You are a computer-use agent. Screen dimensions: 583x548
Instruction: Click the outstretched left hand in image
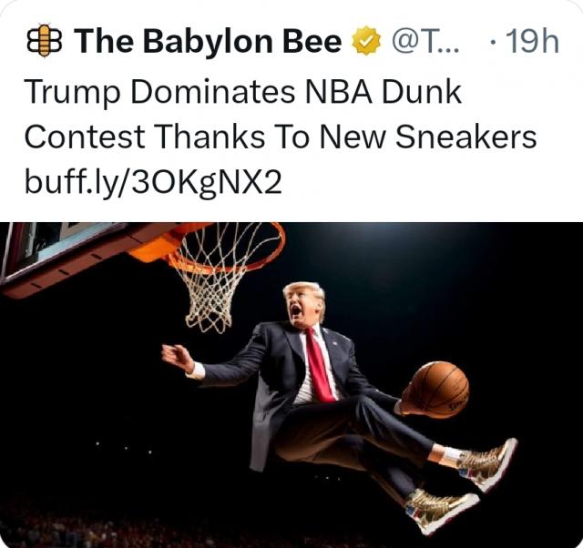pyautogui.click(x=179, y=358)
